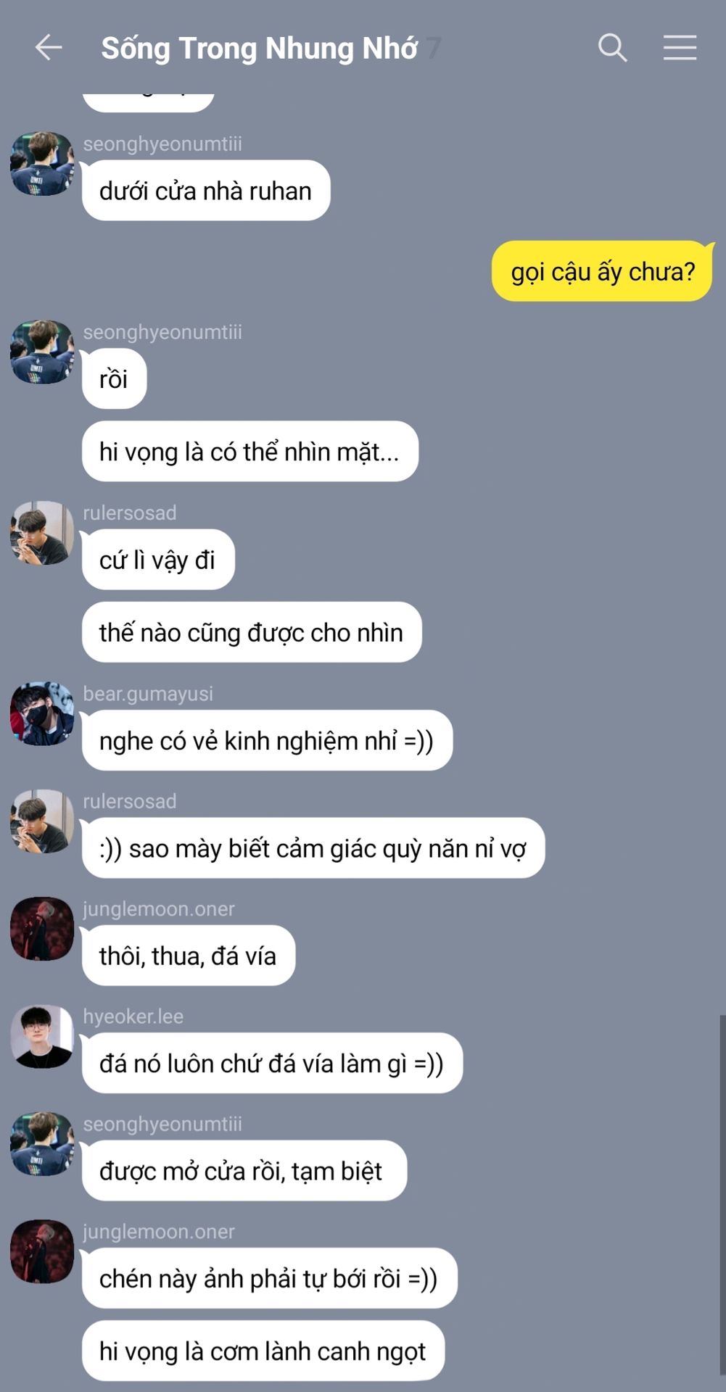Select message 'hi vọng là có thể nhìn mặt...'

click(249, 452)
